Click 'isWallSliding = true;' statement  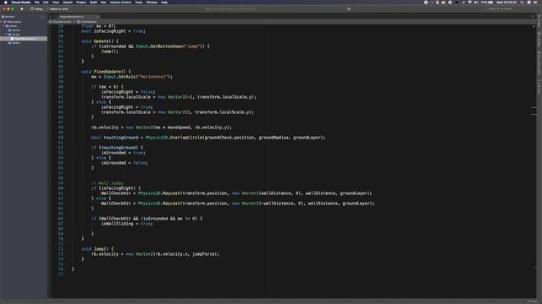[x=127, y=224]
